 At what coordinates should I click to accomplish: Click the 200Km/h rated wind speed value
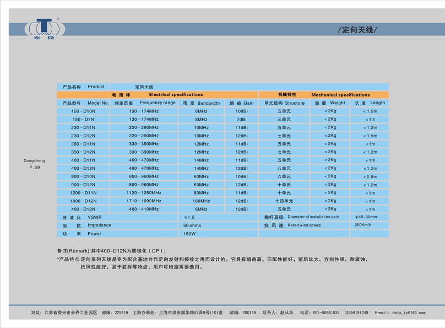pos(363,225)
